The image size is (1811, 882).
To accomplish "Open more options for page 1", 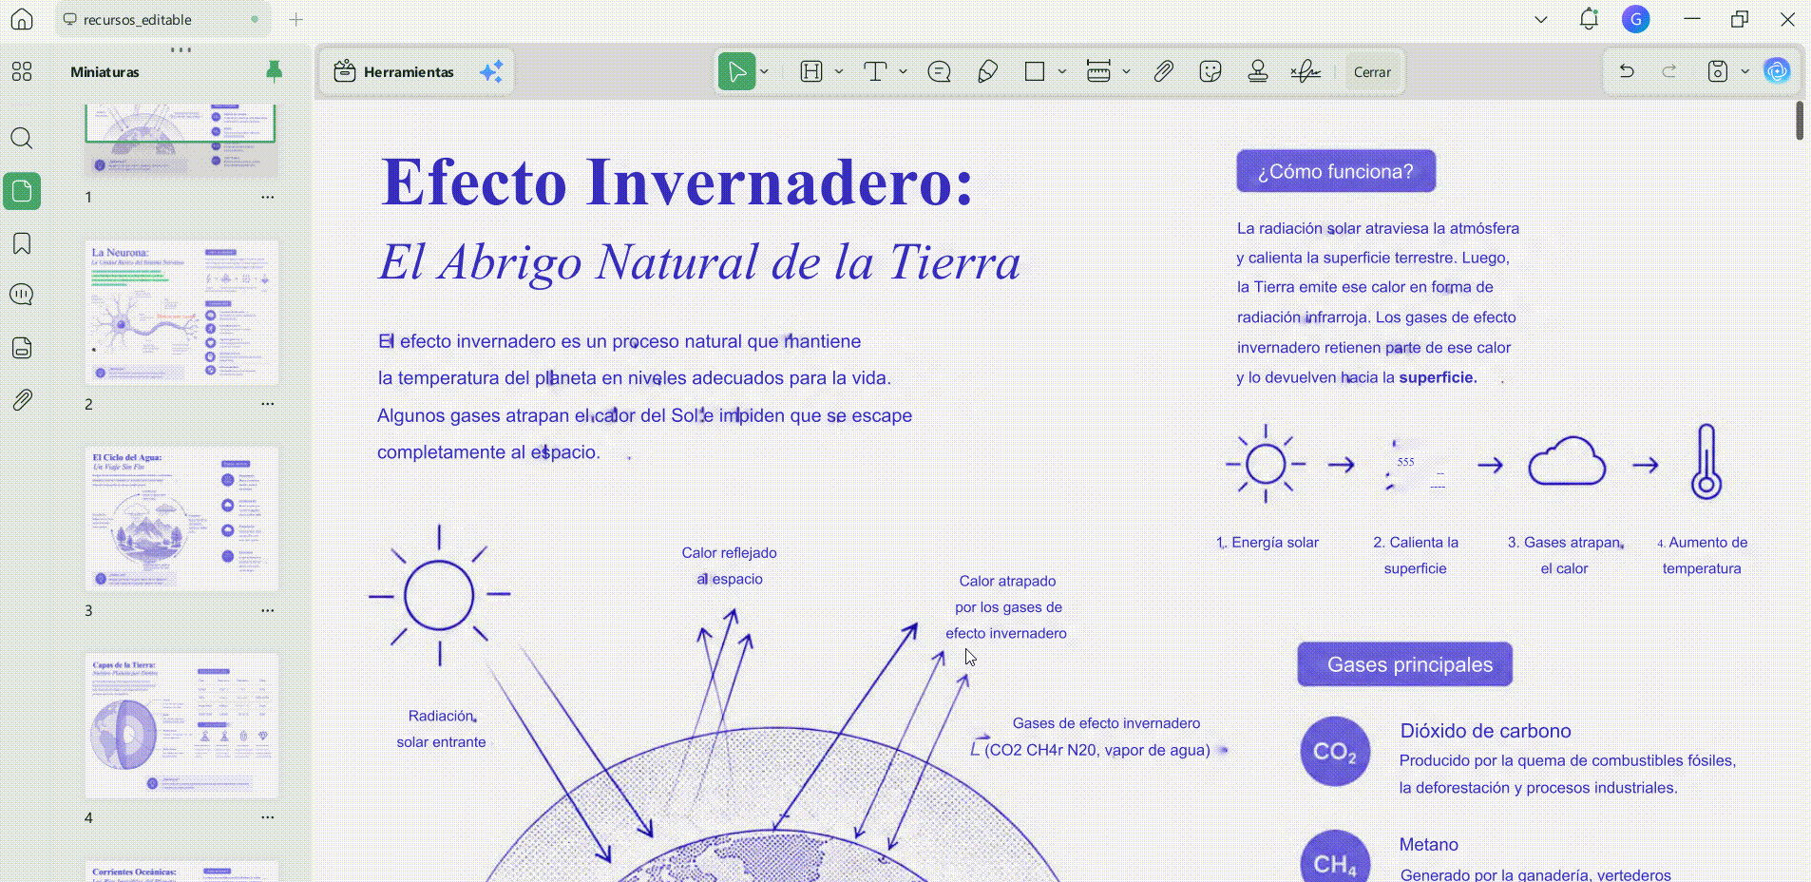I will tap(268, 198).
